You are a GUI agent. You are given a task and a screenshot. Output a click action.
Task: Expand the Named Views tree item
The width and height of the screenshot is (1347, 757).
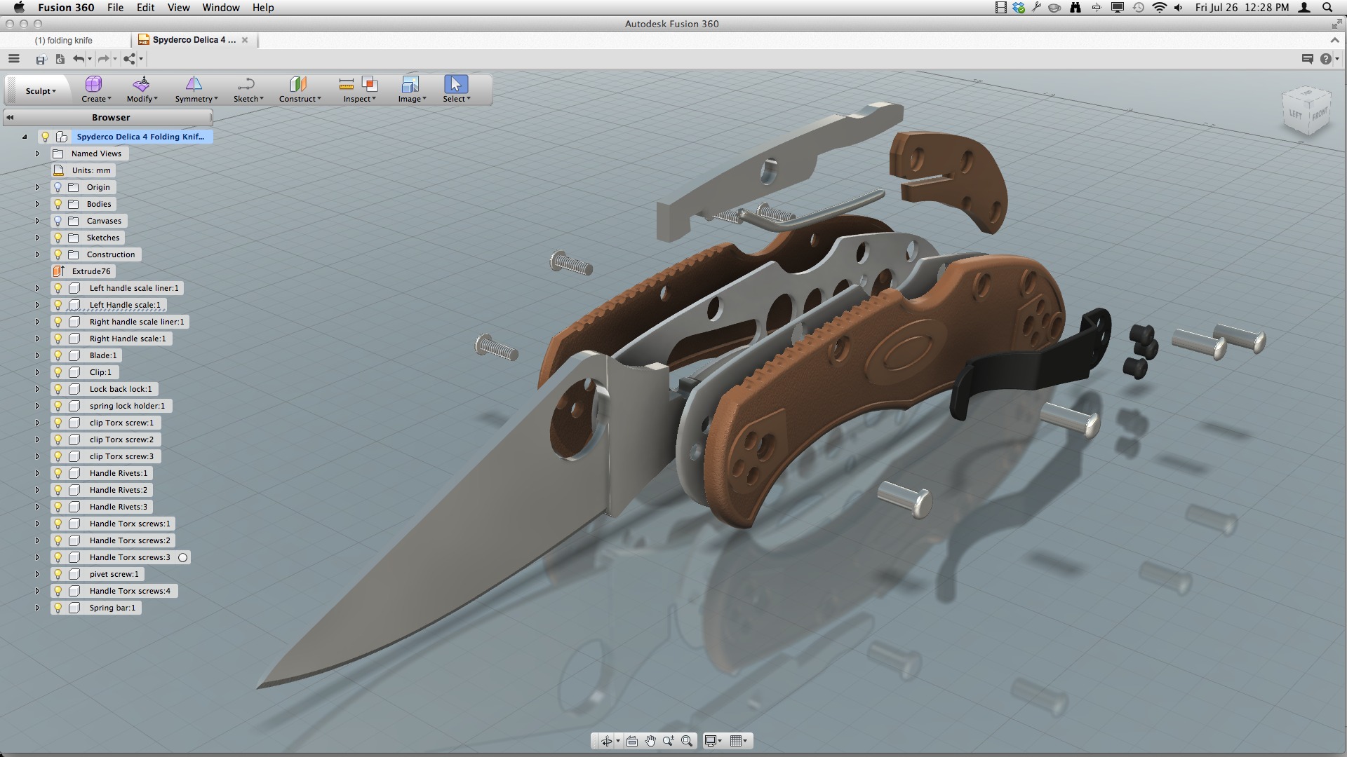36,154
